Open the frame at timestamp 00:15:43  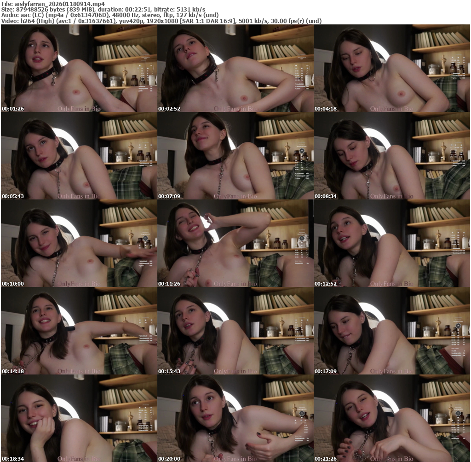235,331
